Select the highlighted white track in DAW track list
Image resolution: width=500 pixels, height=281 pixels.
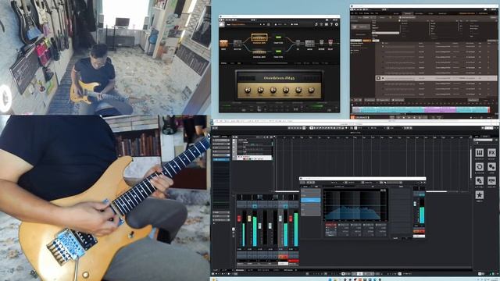[255, 158]
